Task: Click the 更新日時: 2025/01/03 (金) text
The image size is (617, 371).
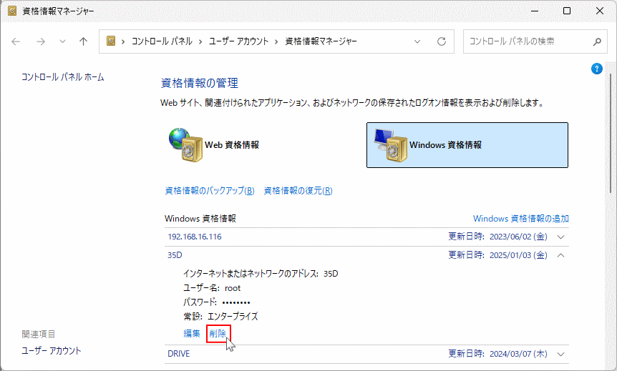Action: 497,255
